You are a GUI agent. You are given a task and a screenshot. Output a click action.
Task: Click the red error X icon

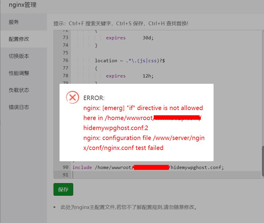coord(73,97)
